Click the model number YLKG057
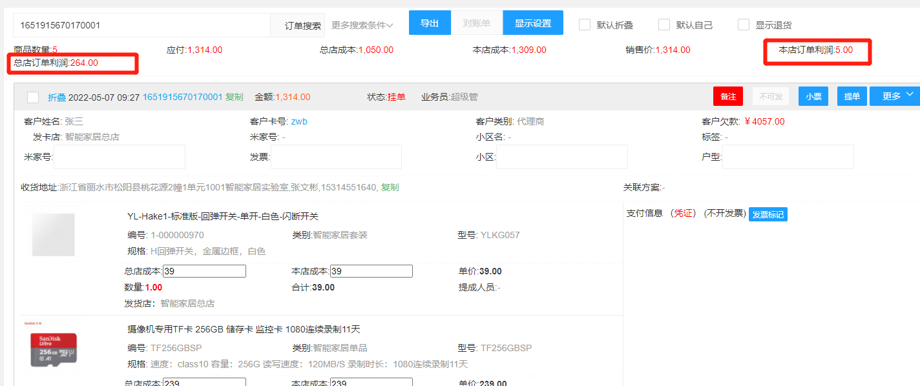The height and width of the screenshot is (386, 920). 500,235
